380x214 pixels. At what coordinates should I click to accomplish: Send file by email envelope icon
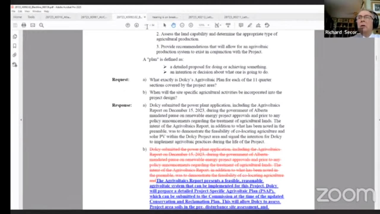click(33, 25)
